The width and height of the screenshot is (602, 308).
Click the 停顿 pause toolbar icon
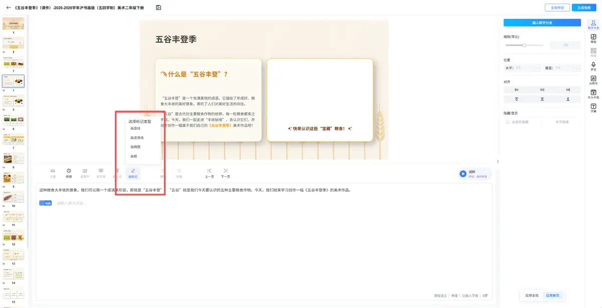tap(69, 173)
